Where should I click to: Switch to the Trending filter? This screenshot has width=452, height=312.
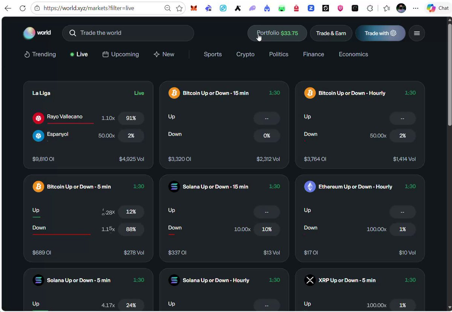[x=40, y=54]
